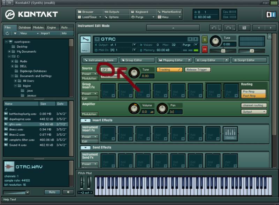Image resolution: width=279 pixels, height=205 pixels.
Task: Select the gtrc.wav file in the list
Action: tap(36, 124)
